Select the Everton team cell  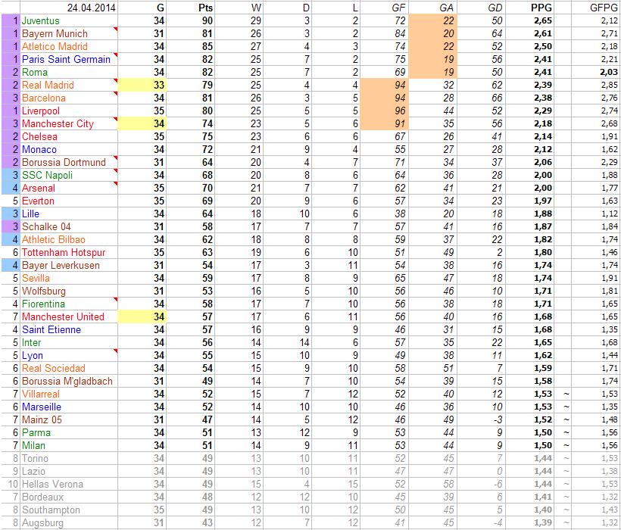(x=69, y=201)
